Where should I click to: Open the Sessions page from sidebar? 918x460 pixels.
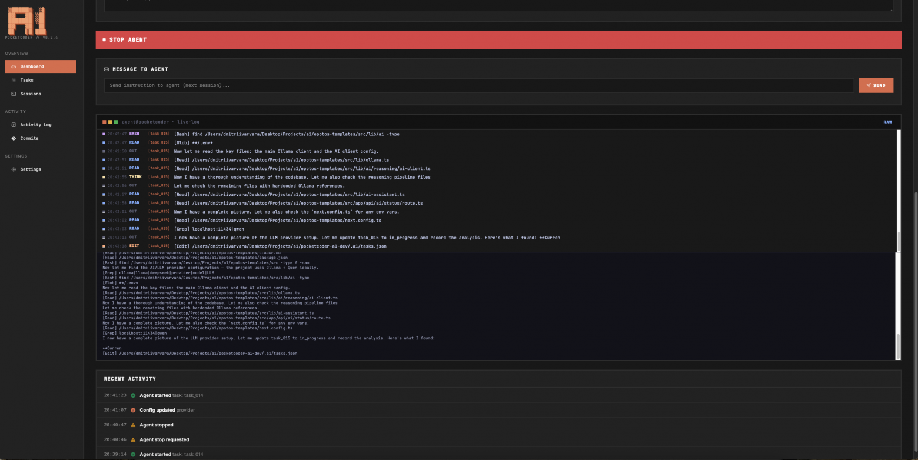(31, 94)
